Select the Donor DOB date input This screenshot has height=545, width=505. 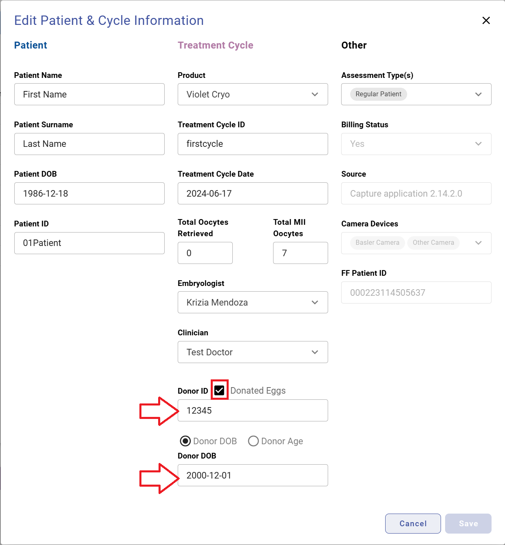click(x=253, y=475)
